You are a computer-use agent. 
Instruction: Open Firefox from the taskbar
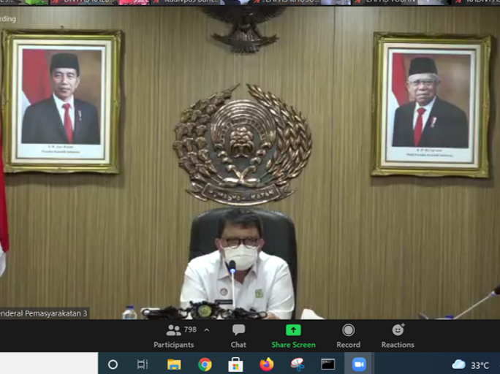coord(267,365)
